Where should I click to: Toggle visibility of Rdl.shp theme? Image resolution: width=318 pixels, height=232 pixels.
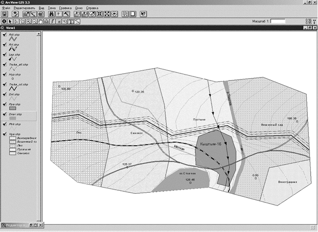[4, 35]
